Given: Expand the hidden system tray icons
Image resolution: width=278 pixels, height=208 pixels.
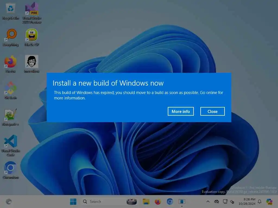Looking at the screenshot, I should click(208, 201).
